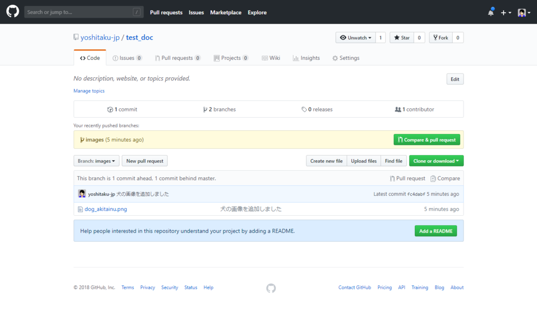Click Create new file
Screen dimensions: 537x313
(326, 161)
